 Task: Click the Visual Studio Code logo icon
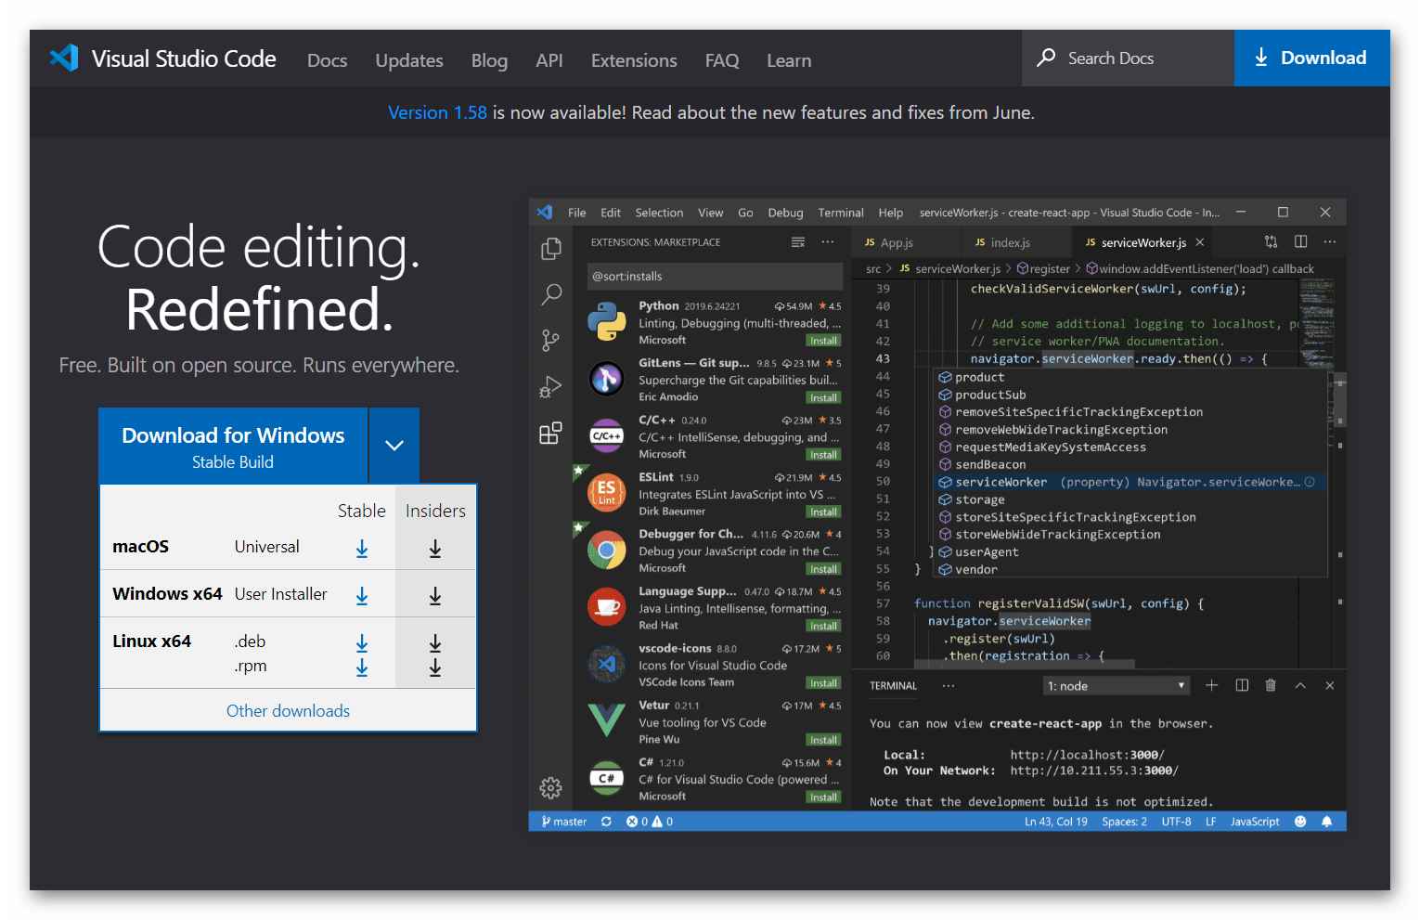[64, 58]
